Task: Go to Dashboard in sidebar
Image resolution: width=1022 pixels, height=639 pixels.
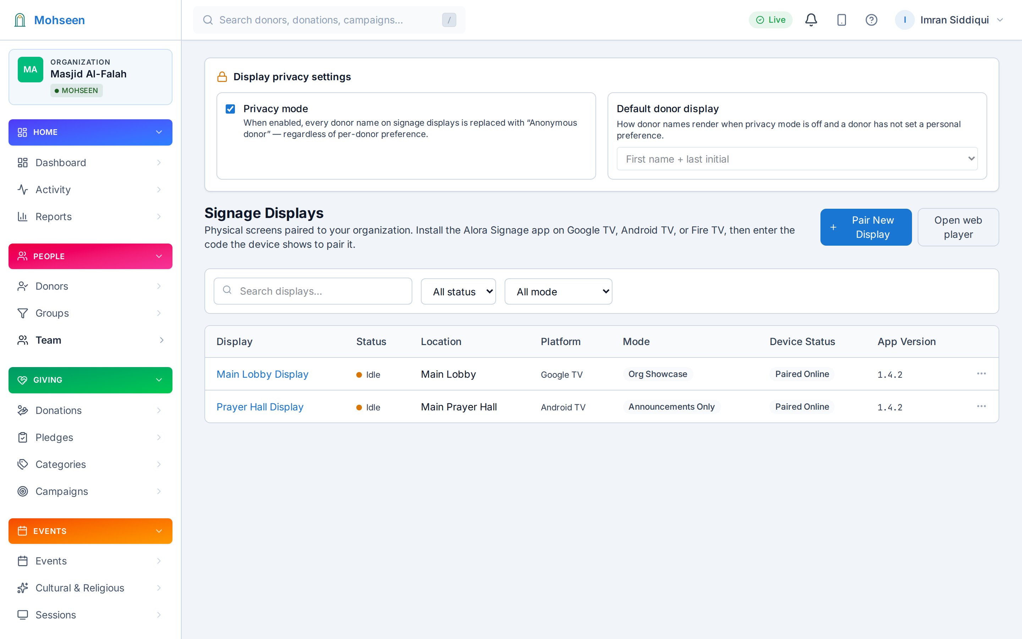Action: pyautogui.click(x=90, y=163)
